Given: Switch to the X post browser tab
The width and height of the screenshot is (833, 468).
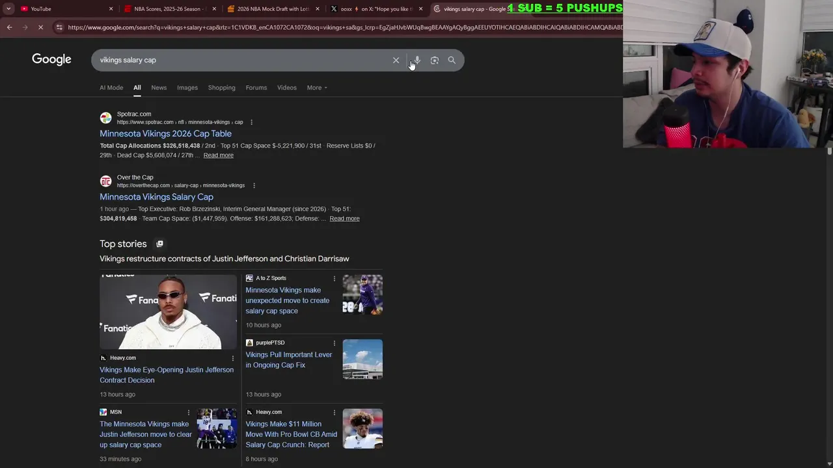Looking at the screenshot, I should [376, 8].
